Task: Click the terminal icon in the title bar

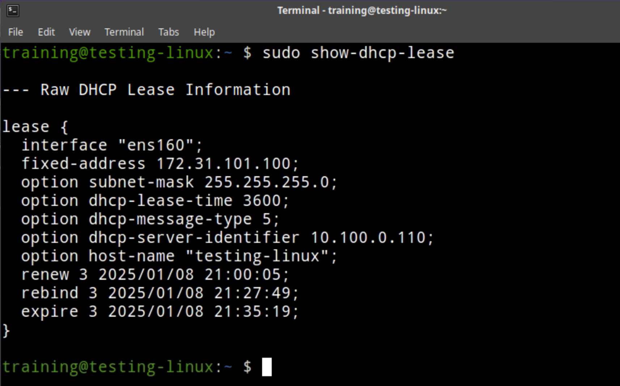Action: [x=13, y=10]
